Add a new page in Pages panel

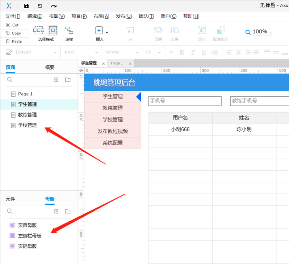coord(56,80)
